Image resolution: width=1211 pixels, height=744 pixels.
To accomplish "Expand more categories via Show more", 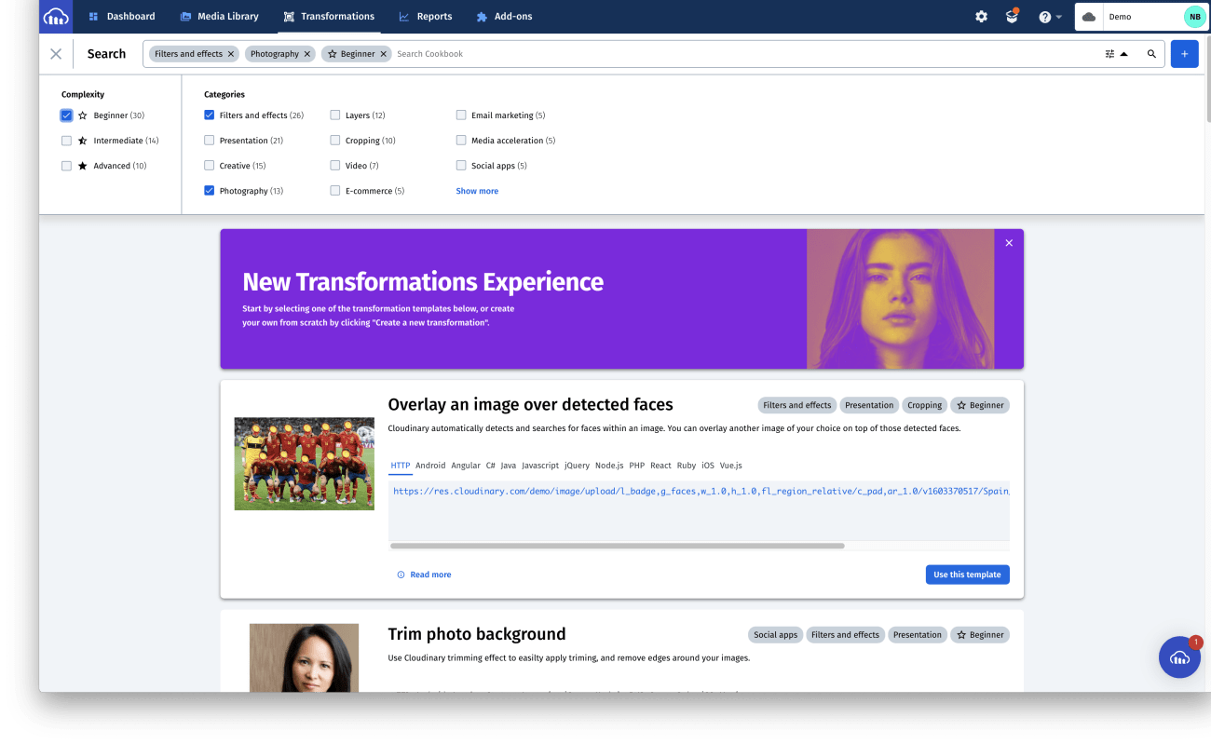I will point(477,190).
